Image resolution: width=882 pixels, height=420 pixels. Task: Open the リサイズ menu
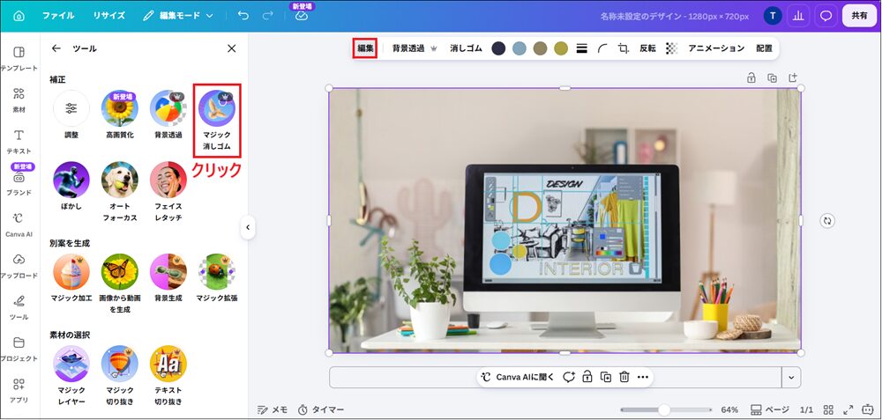tap(109, 16)
